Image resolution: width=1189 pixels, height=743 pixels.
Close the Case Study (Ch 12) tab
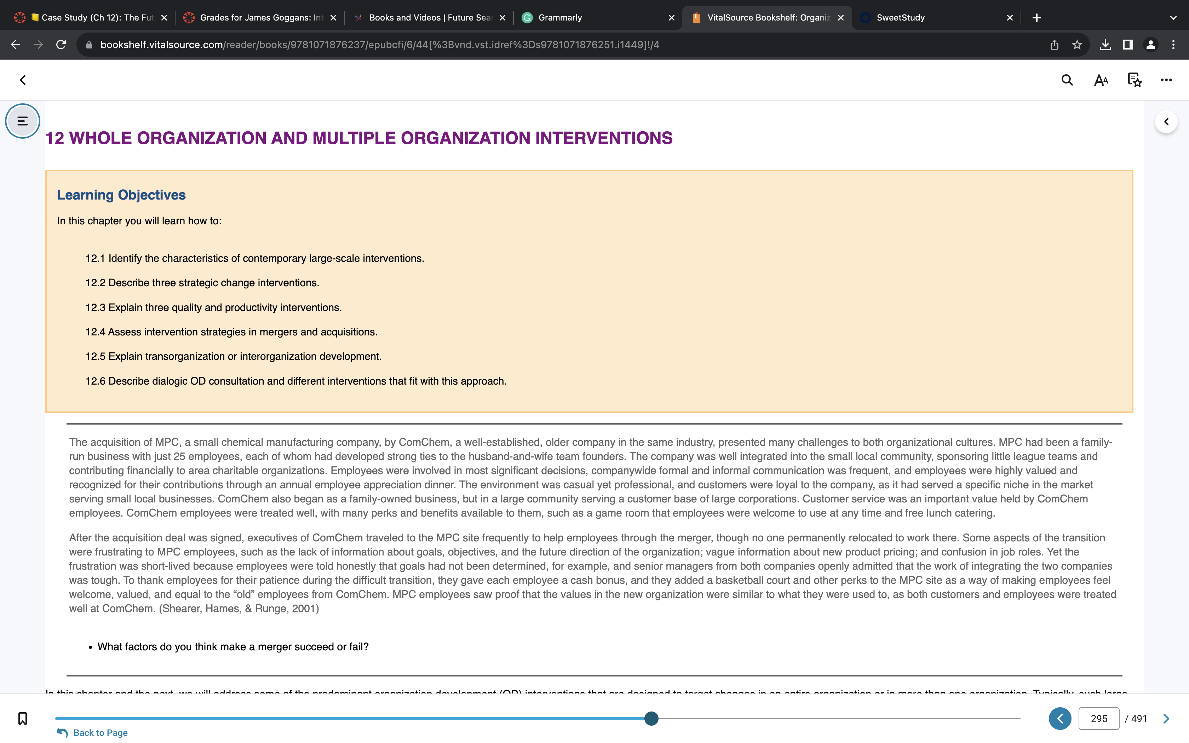(x=164, y=18)
